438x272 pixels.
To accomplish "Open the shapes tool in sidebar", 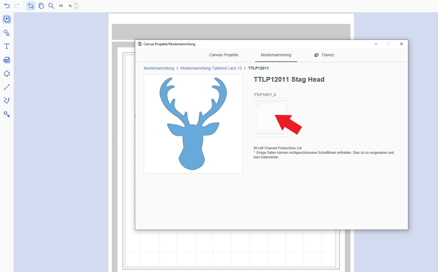I will (x=7, y=33).
